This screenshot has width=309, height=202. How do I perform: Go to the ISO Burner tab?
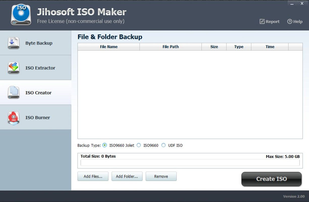(36, 117)
